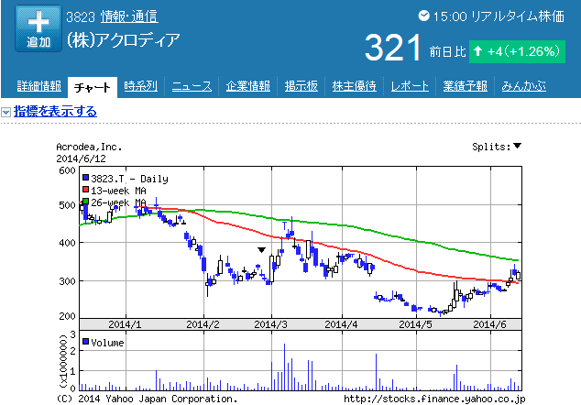
Task: Expand 指標を表示する arrow icon
Action: (x=5, y=112)
